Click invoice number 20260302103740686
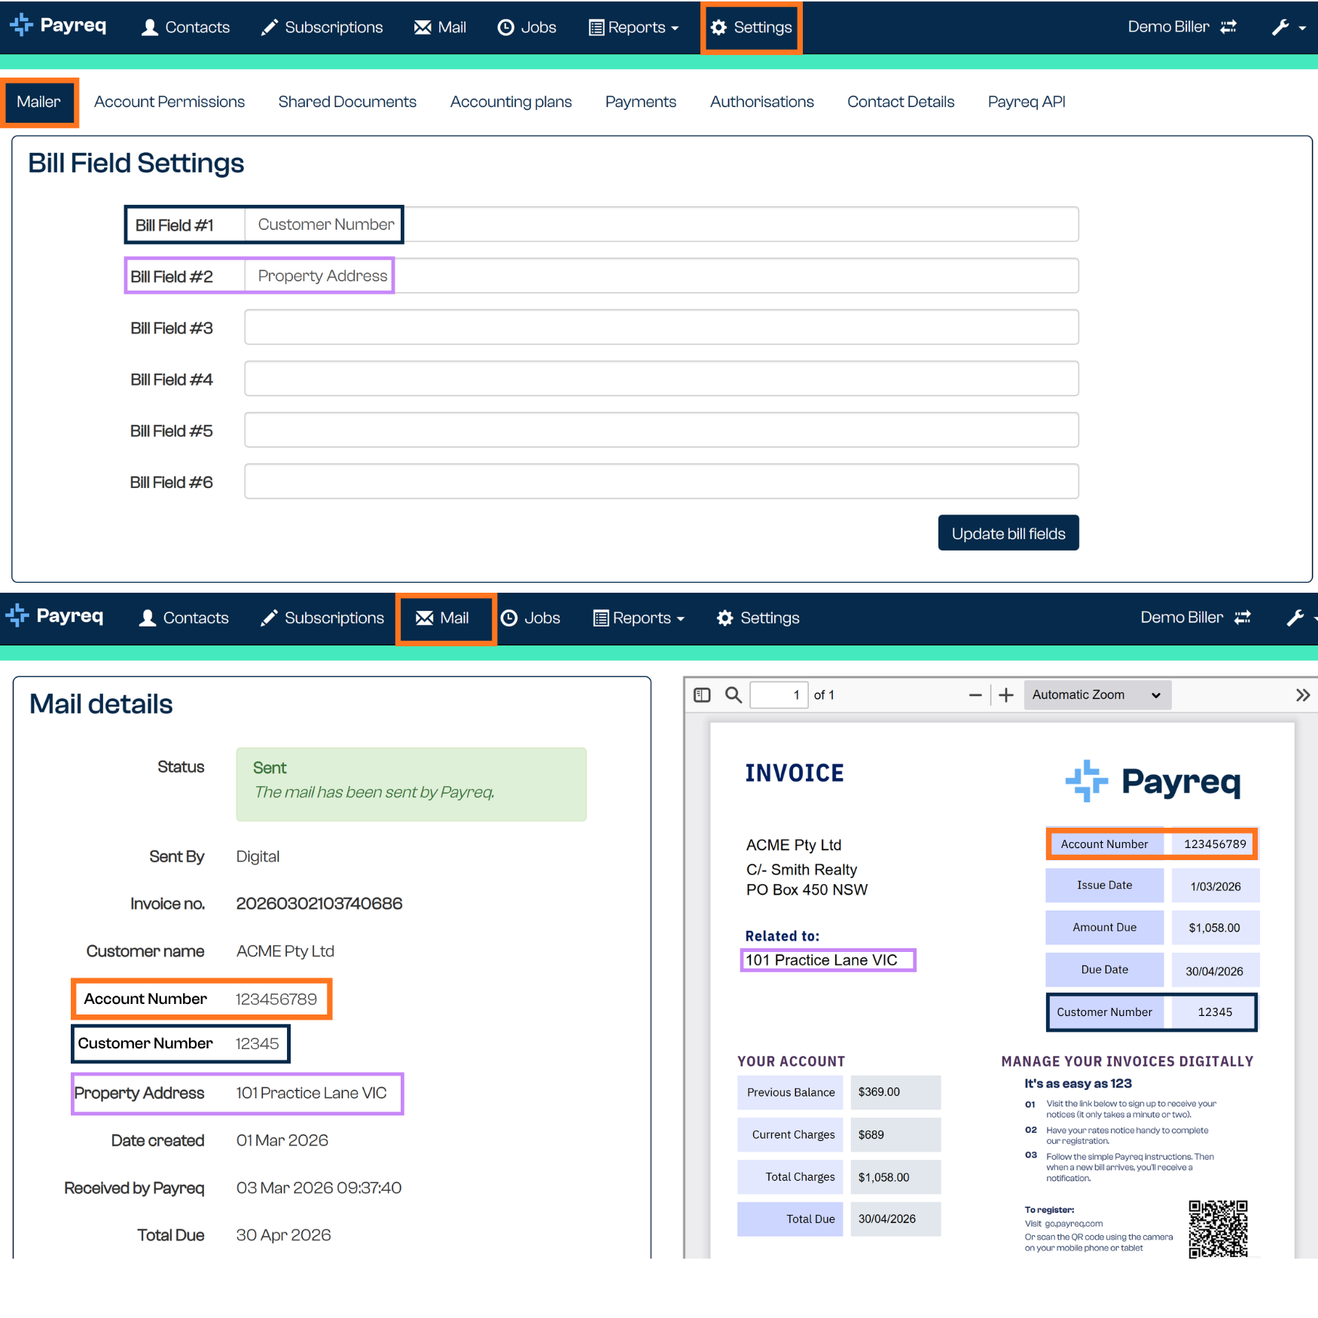The image size is (1318, 1318). pos(319,904)
